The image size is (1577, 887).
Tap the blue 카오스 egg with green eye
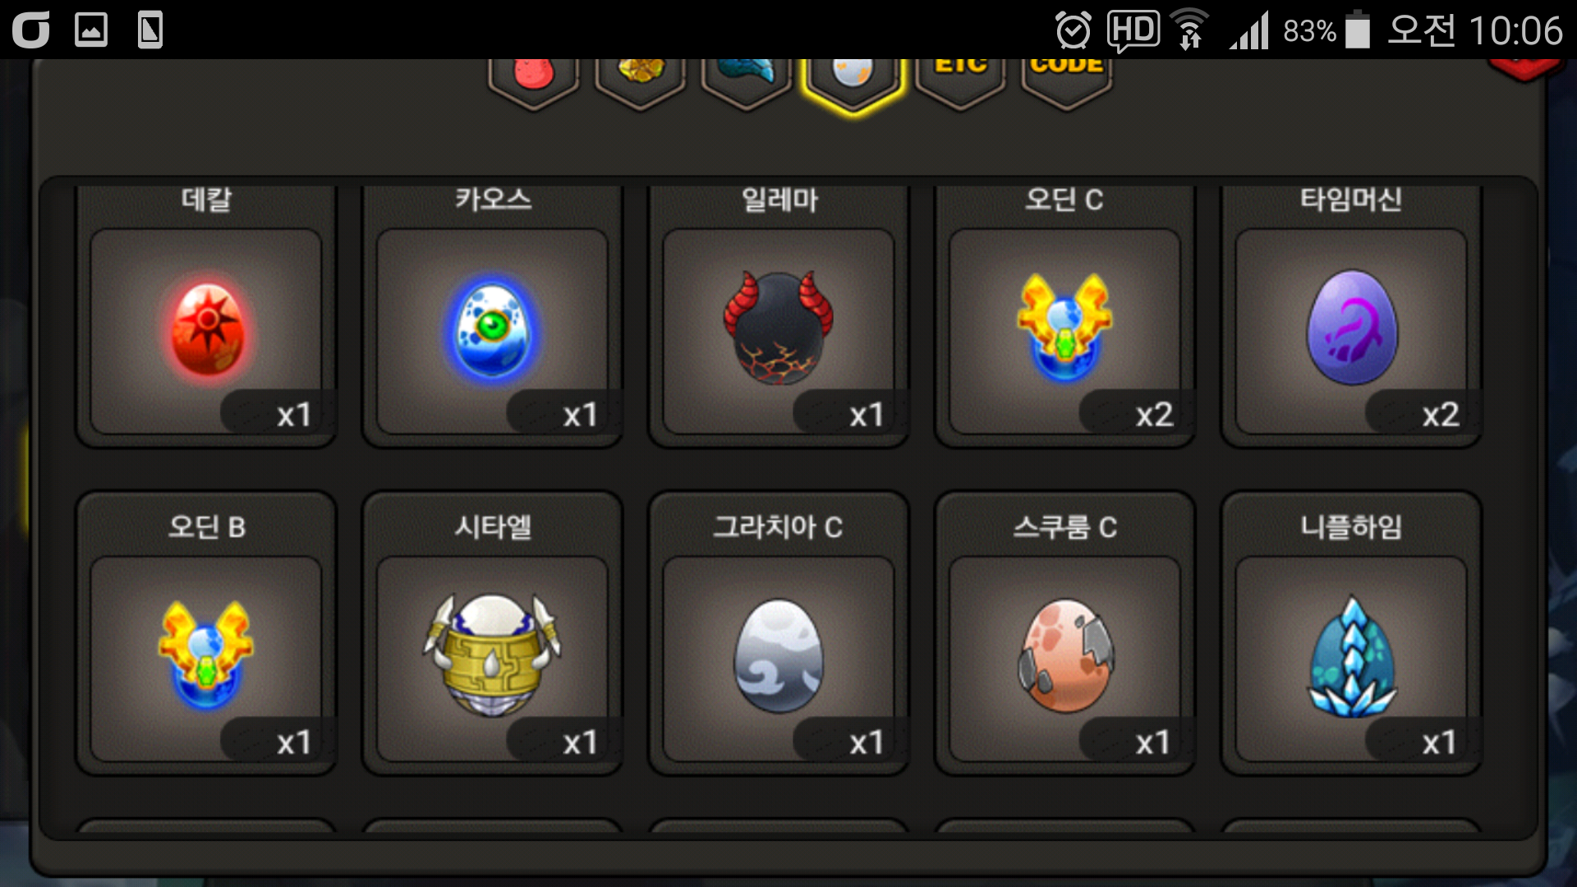coord(493,330)
